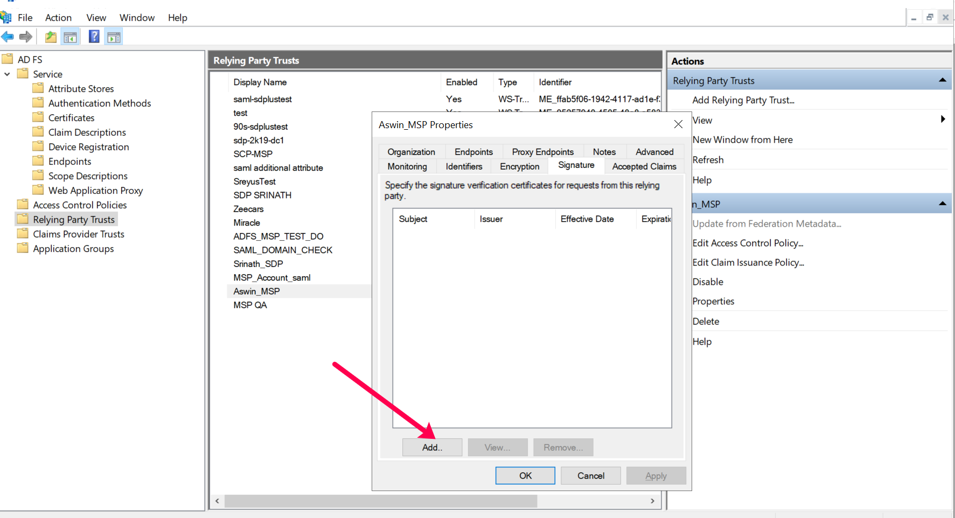Image resolution: width=955 pixels, height=518 pixels.
Task: Collapse the Relying Party Trusts actions section
Action: (942, 80)
